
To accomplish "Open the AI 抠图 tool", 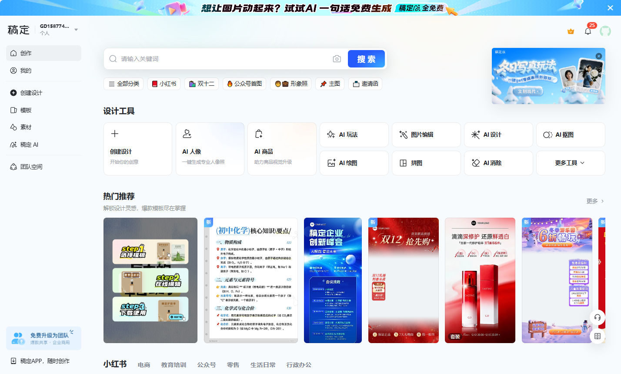I will pyautogui.click(x=570, y=135).
